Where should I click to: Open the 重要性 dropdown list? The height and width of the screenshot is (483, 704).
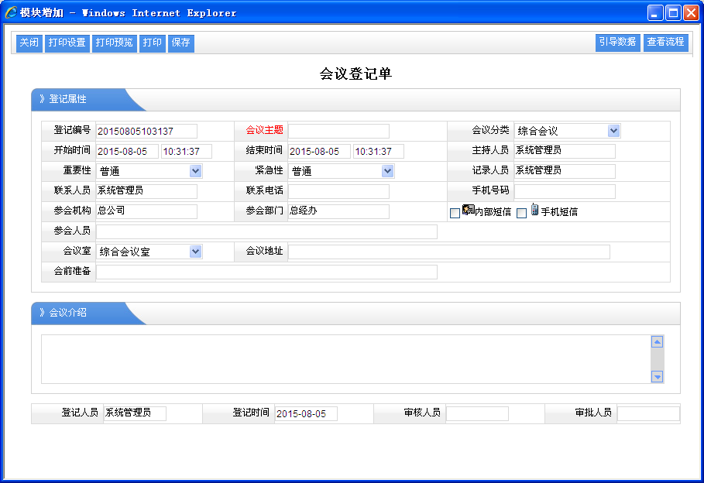coord(195,171)
